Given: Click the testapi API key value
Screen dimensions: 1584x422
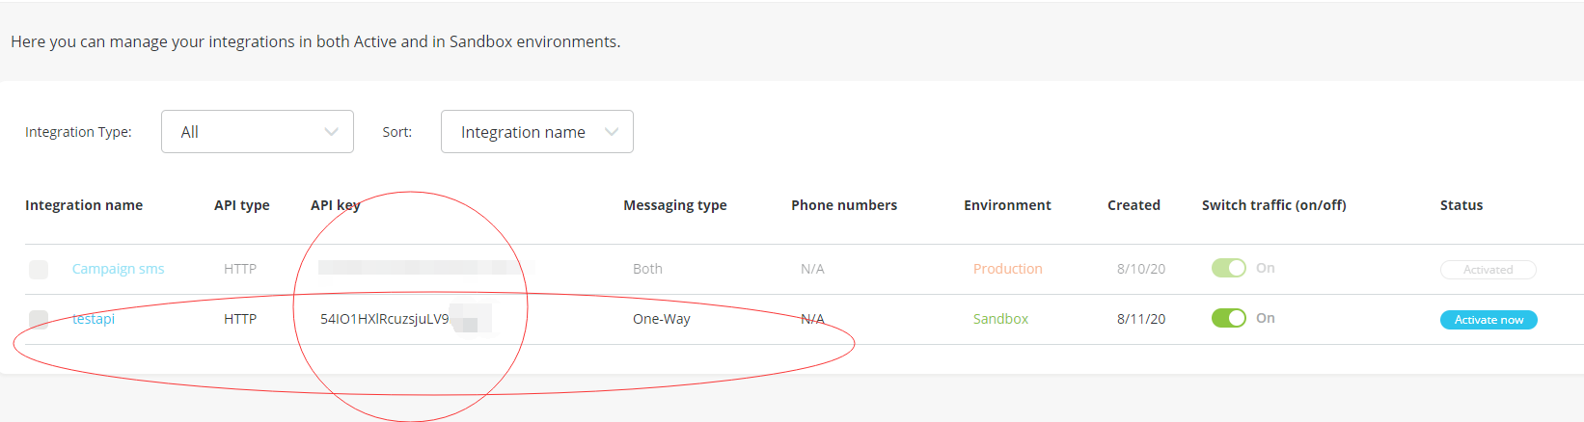Looking at the screenshot, I should pyautogui.click(x=385, y=319).
